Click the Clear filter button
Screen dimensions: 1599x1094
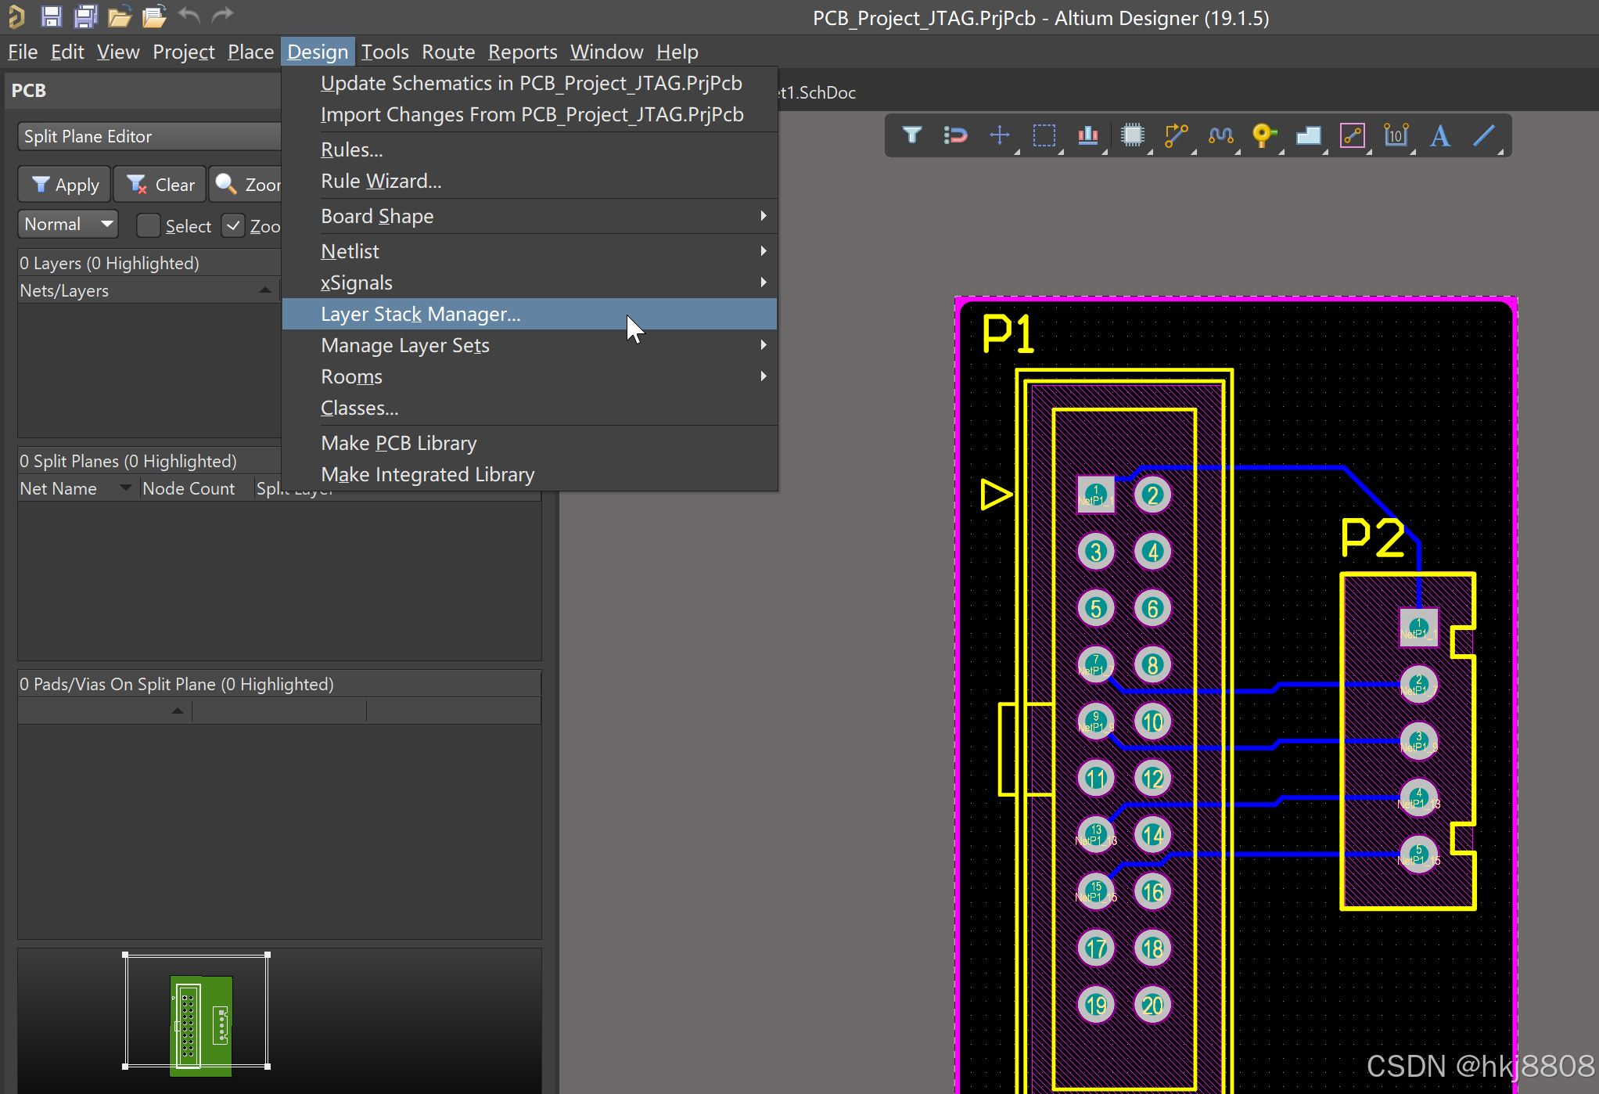[160, 185]
